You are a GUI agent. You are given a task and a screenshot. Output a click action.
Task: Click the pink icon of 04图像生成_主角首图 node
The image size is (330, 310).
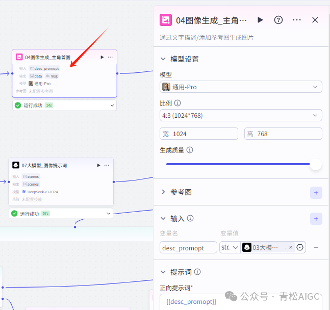point(19,57)
